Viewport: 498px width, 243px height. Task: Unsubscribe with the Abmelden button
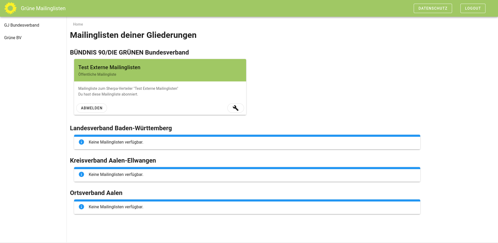coord(92,108)
